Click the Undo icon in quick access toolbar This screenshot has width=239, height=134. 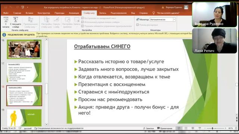11,7
